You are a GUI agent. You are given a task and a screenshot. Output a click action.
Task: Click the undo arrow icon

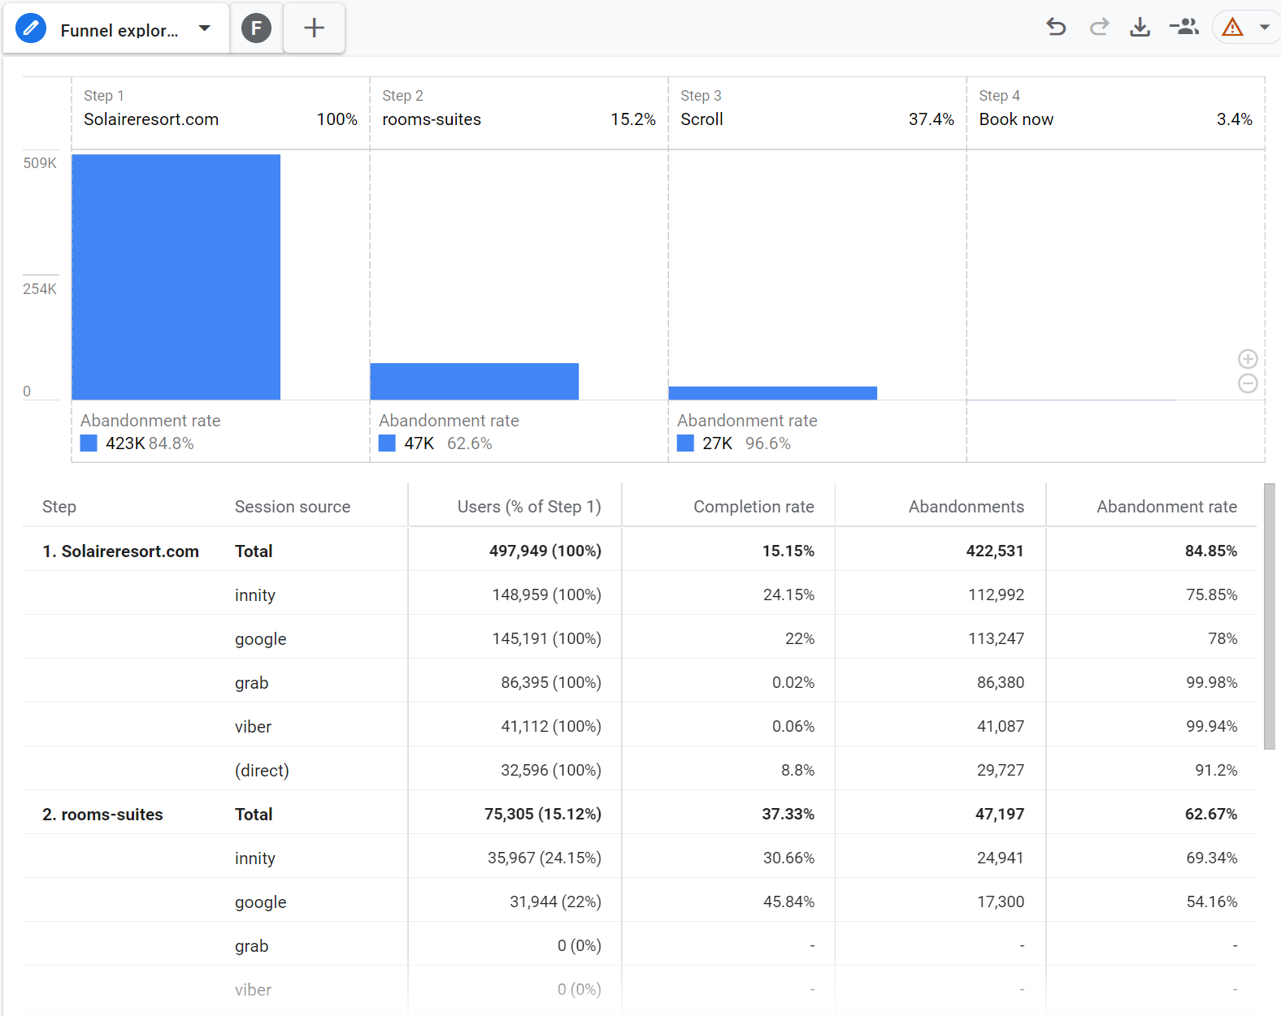tap(1056, 28)
